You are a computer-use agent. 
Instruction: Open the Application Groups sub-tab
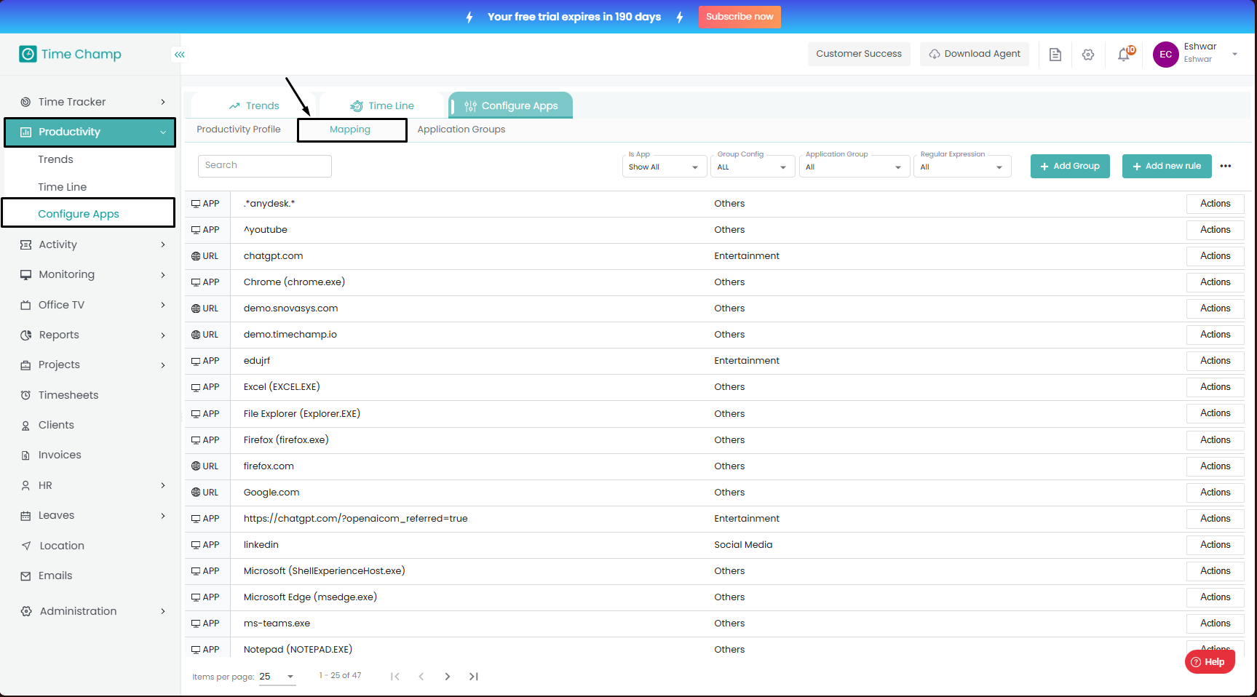pyautogui.click(x=461, y=130)
